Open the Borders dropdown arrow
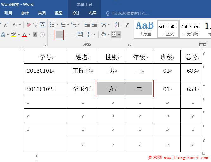 [x=119, y=35]
